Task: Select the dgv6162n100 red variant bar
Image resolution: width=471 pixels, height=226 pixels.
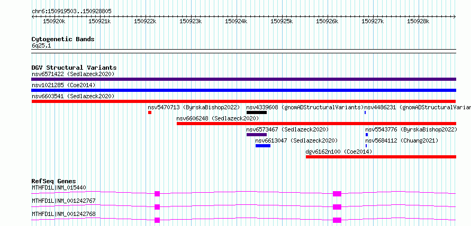Action: tap(381, 157)
